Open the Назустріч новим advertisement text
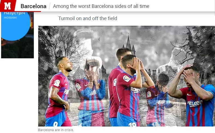Image resolution: width=215 pixels, height=133 pixels. point(14,15)
